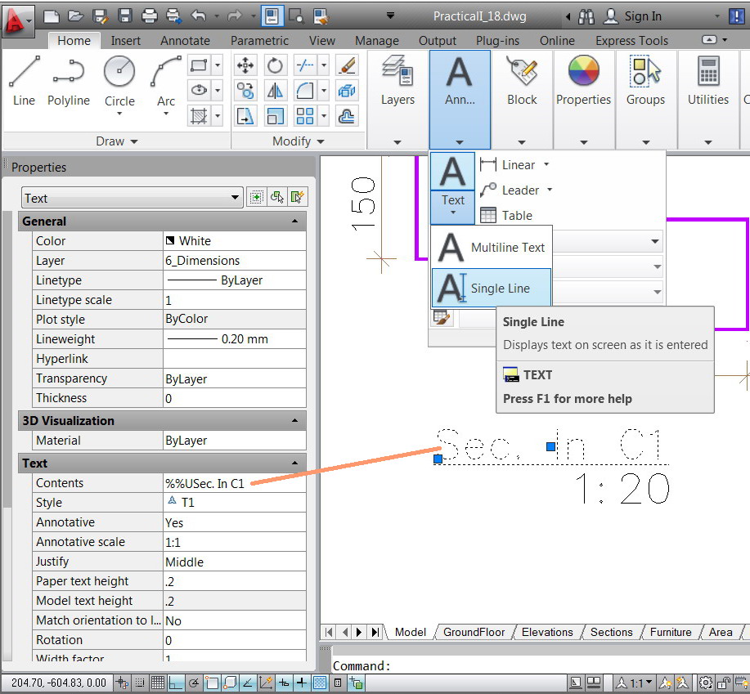The height and width of the screenshot is (694, 750).
Task: Toggle Quick Properties in the status bar
Action: pos(338,683)
